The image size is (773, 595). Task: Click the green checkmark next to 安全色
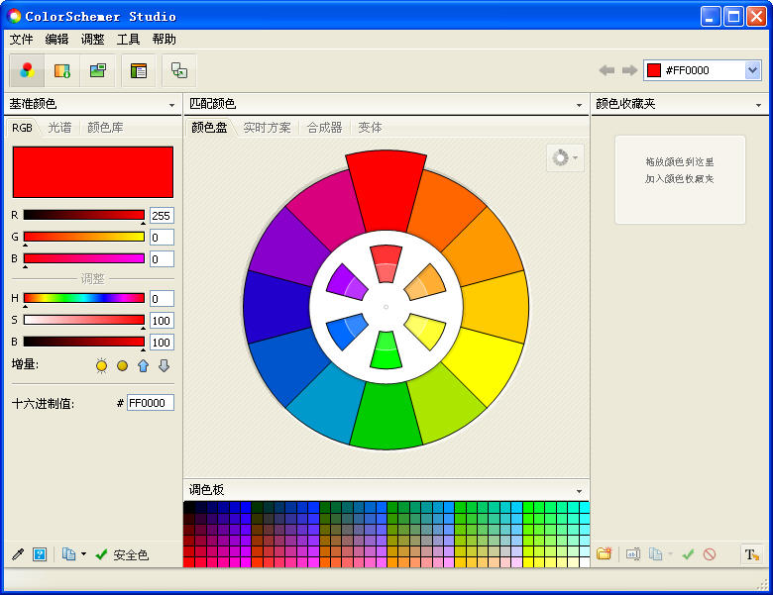coord(101,554)
